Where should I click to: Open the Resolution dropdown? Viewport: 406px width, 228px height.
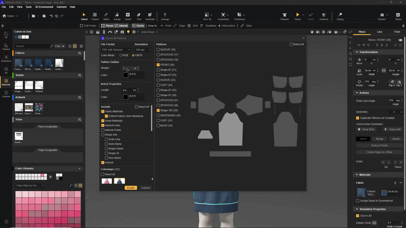pyautogui.click(x=142, y=50)
